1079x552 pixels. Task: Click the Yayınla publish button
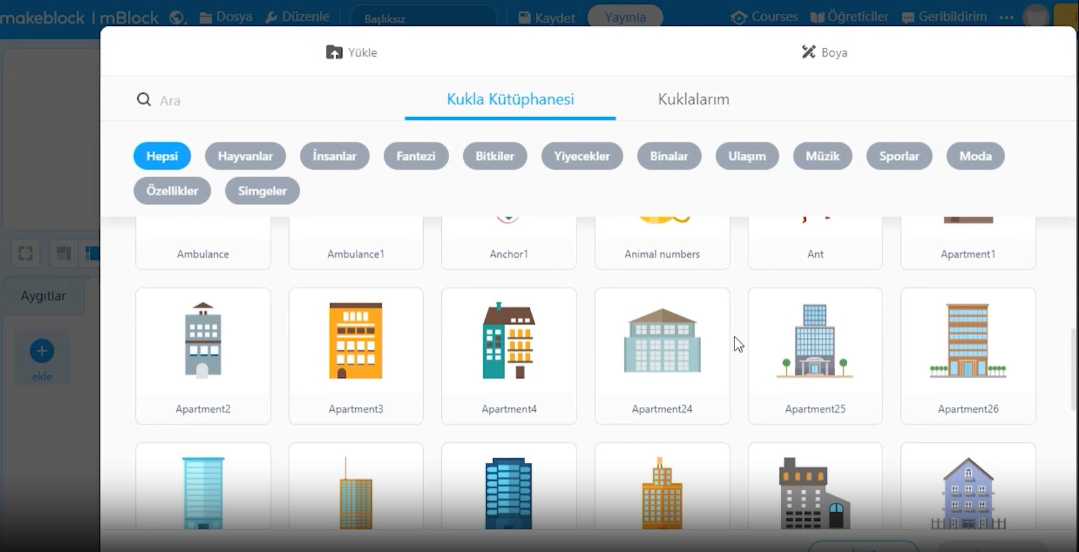pyautogui.click(x=624, y=17)
